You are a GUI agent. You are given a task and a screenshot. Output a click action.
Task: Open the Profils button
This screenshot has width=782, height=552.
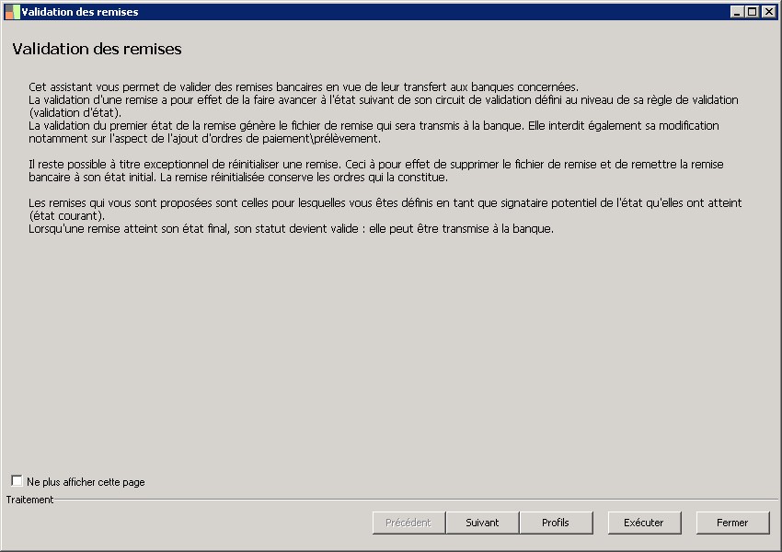556,523
